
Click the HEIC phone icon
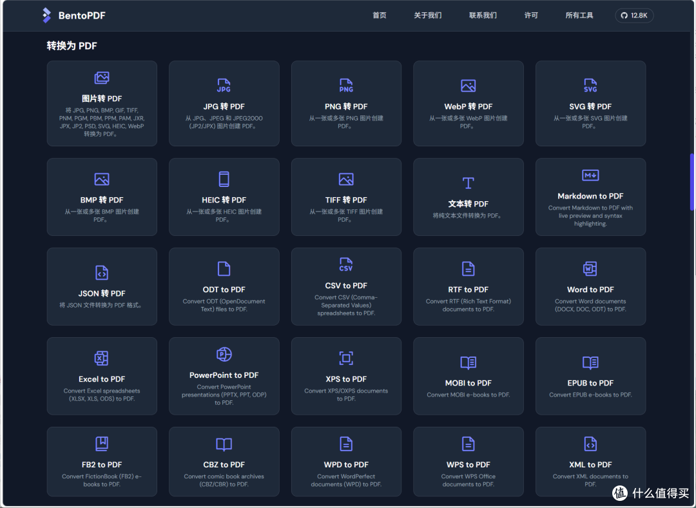[224, 179]
